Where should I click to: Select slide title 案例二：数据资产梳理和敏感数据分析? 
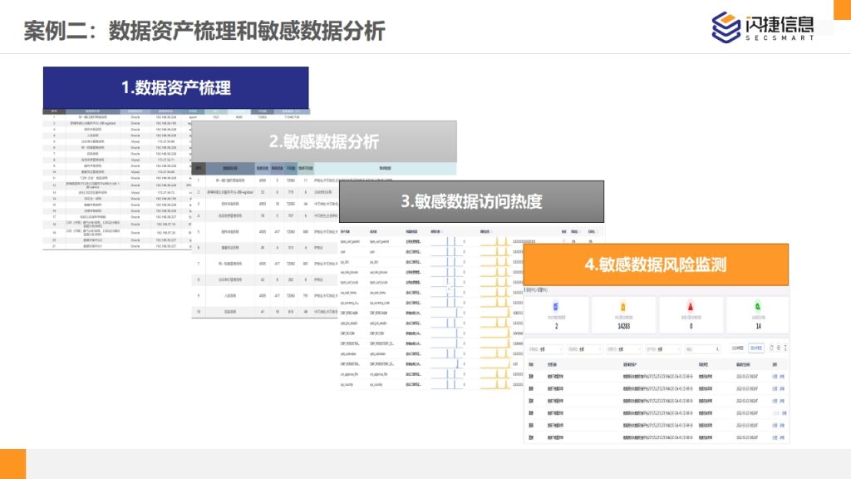pos(204,31)
